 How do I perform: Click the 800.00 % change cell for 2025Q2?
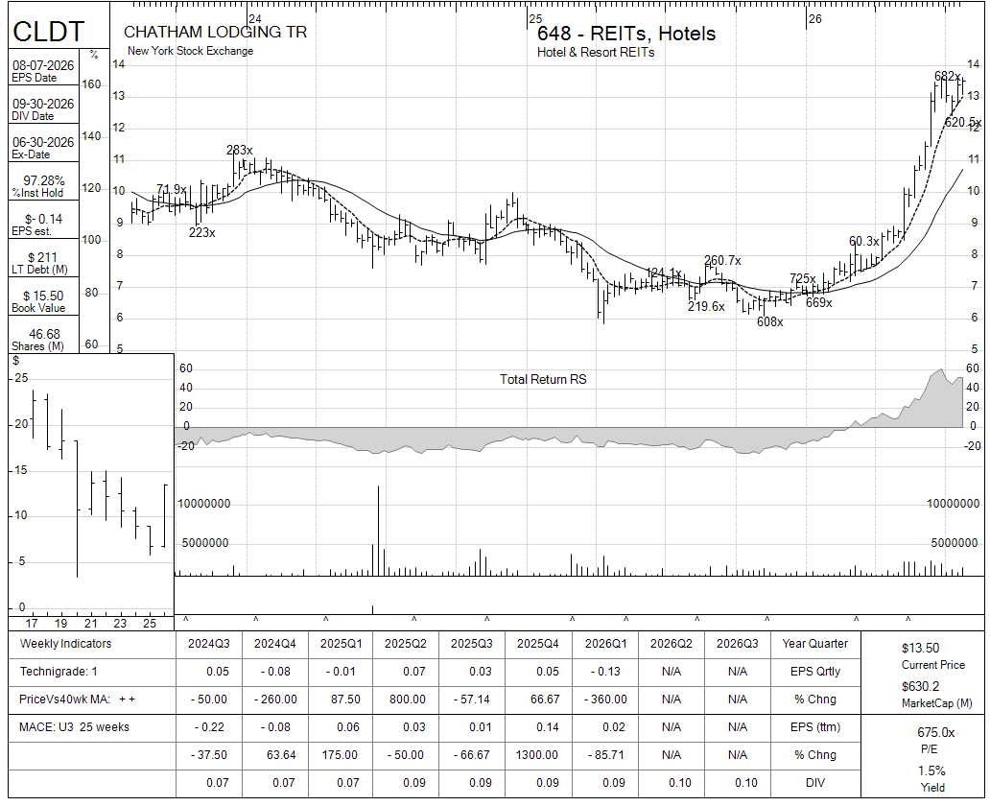point(408,699)
